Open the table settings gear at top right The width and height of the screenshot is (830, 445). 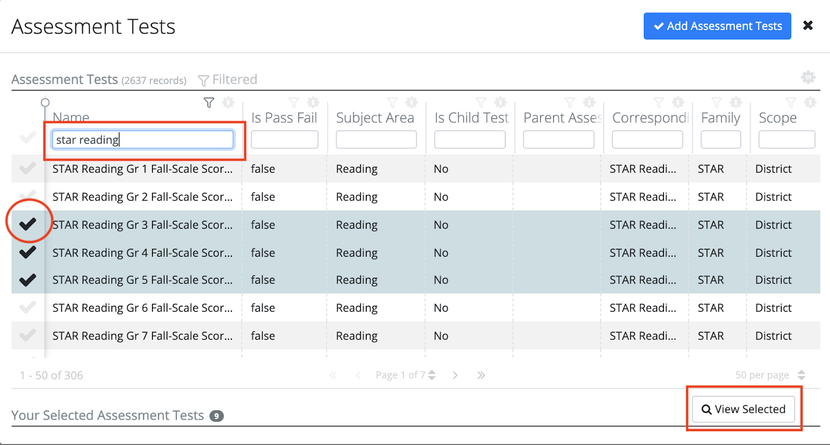click(x=808, y=78)
